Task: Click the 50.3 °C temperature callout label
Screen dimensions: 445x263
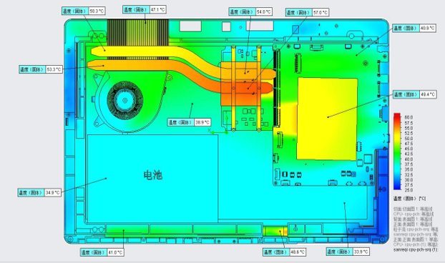Action: [x=84, y=11]
